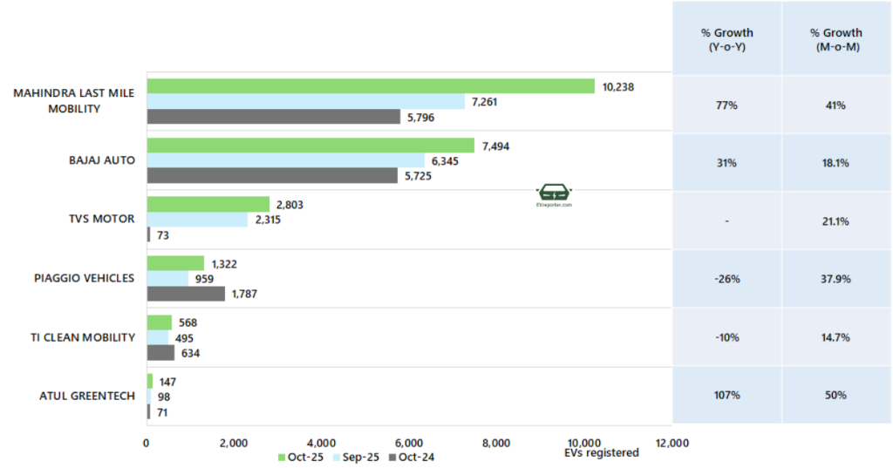Click Bajaj Auto's Sep-25 bar labeled 6,345
The height and width of the screenshot is (468, 893).
point(285,161)
